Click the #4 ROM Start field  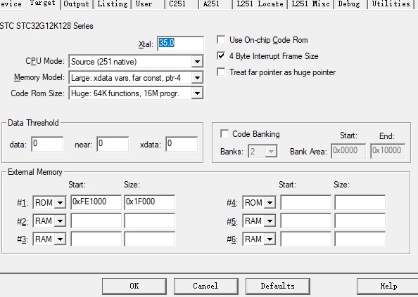pos(306,202)
